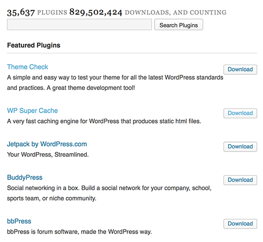This screenshot has height=242, width=263.
Task: Download the WP Super Cache plugin
Action: click(240, 113)
